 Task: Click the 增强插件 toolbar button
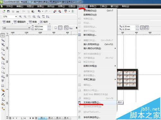20,22
